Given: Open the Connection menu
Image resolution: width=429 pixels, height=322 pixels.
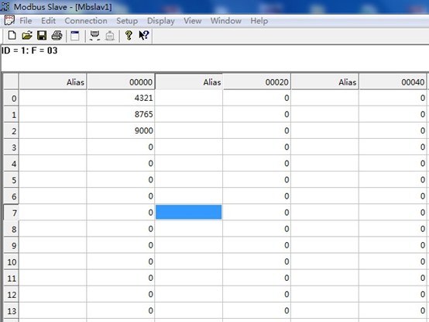Looking at the screenshot, I should (86, 21).
